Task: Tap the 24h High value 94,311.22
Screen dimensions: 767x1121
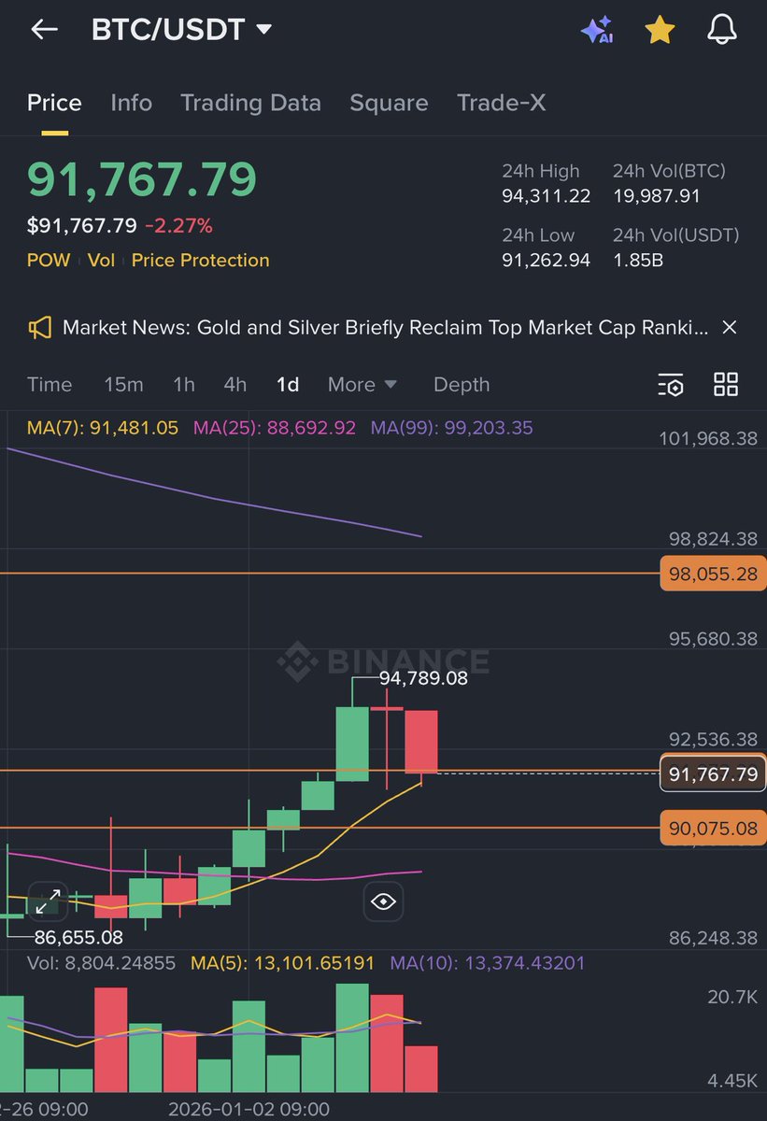Action: click(x=547, y=196)
